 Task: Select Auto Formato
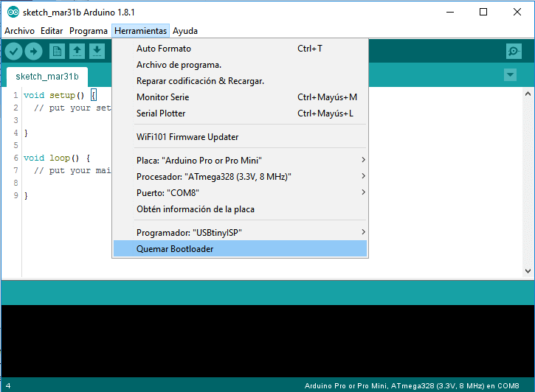coord(240,49)
